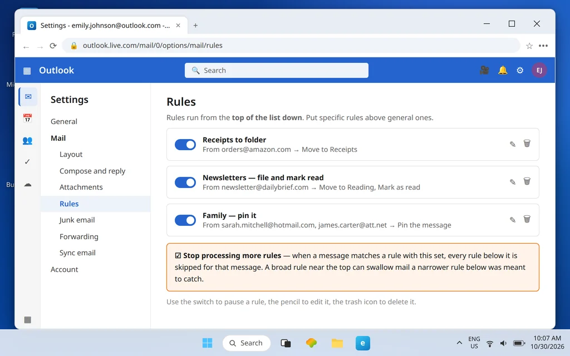Select the Mail envelope icon in sidebar

click(x=28, y=97)
